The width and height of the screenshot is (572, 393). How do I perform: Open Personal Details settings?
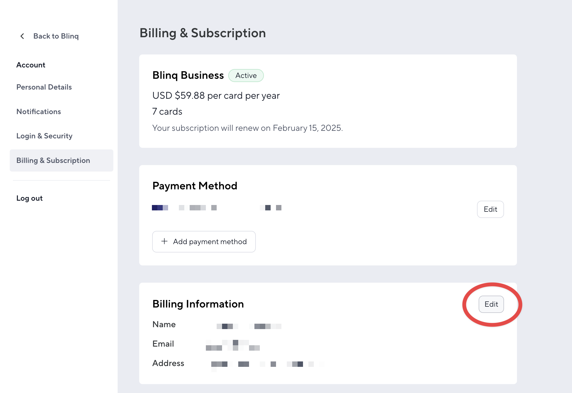point(44,87)
